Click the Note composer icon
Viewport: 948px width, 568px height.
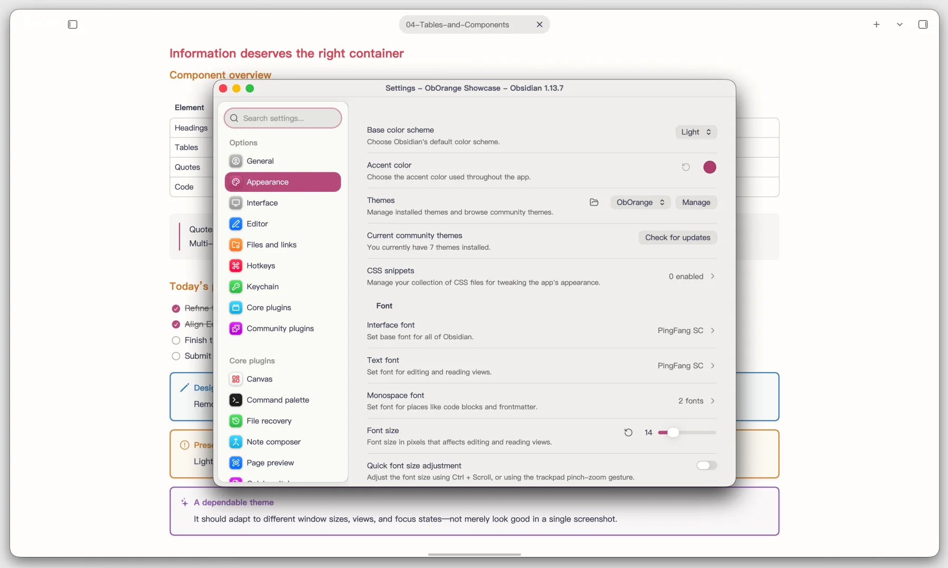click(236, 442)
